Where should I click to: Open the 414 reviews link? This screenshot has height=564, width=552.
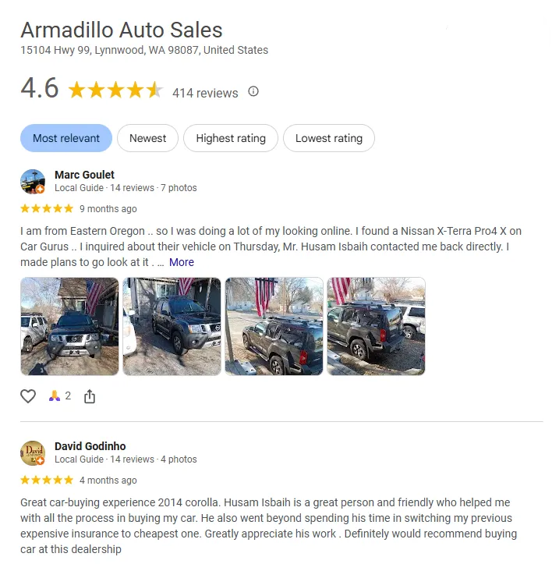click(205, 93)
